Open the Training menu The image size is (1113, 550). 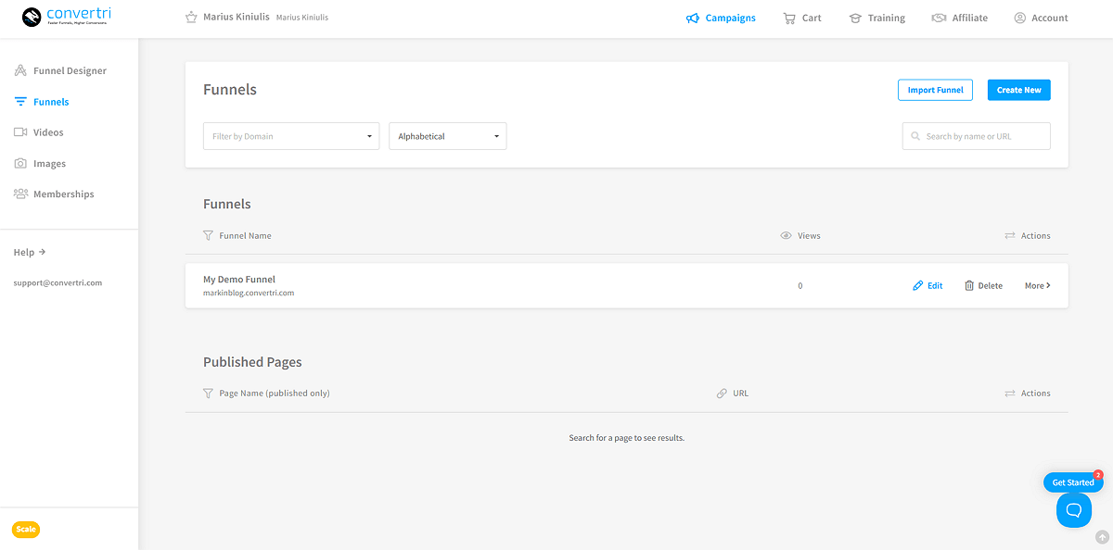876,18
